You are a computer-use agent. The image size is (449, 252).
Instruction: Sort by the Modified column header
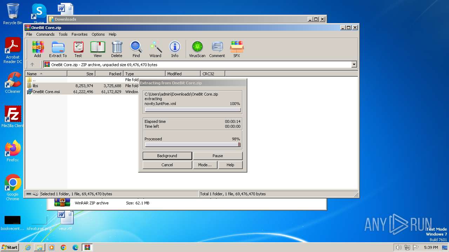click(183, 74)
